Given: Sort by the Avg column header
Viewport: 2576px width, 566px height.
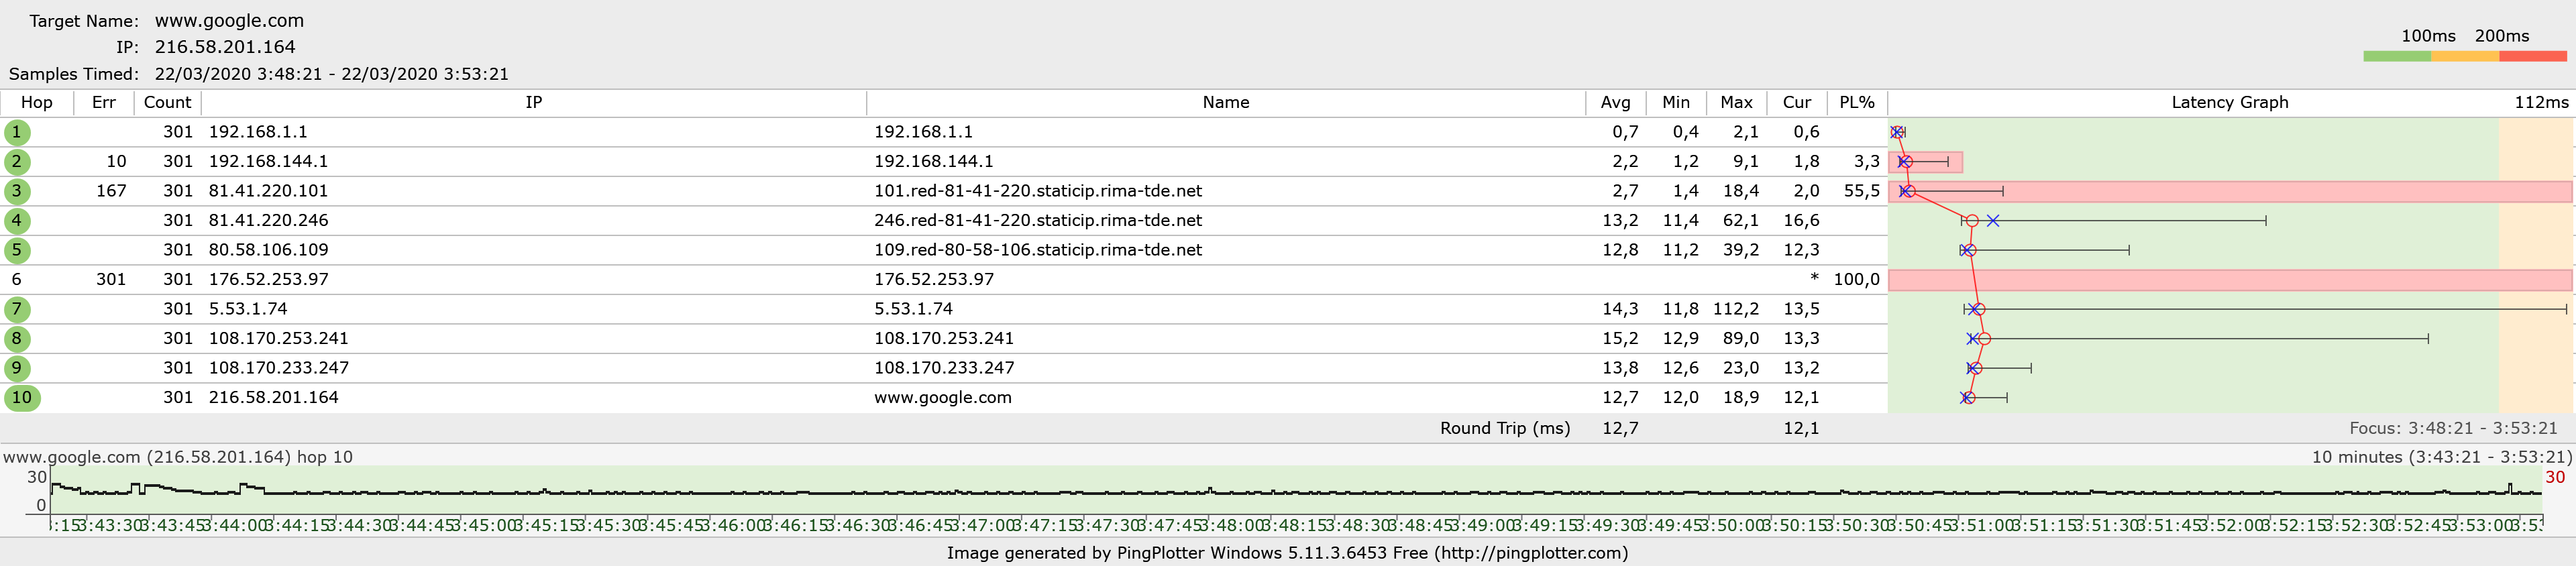Looking at the screenshot, I should pos(1615,103).
